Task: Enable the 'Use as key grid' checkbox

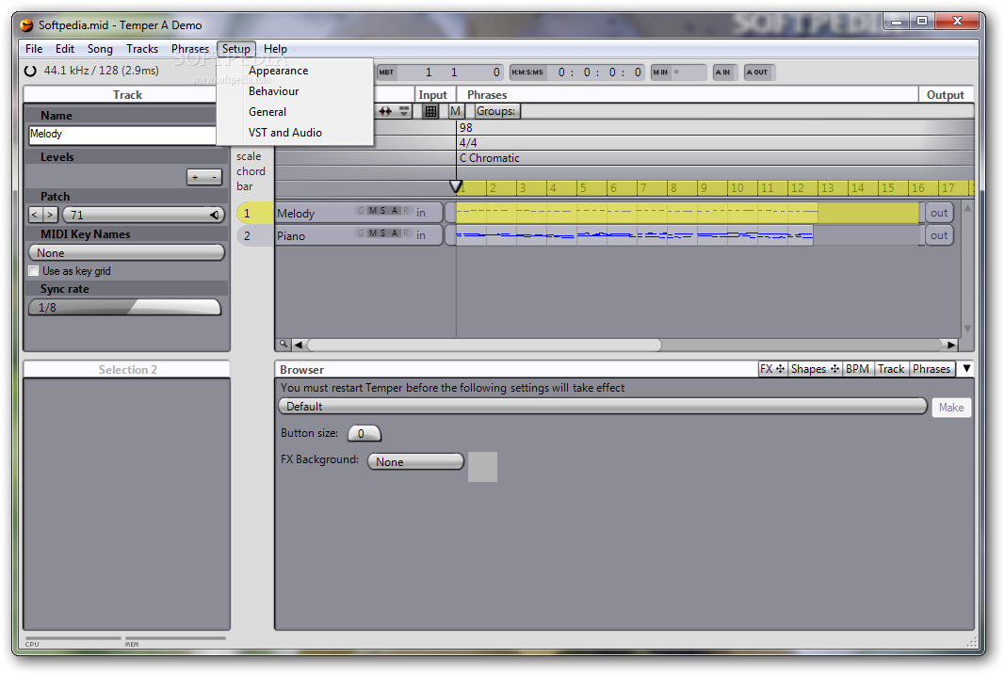Action: click(34, 271)
